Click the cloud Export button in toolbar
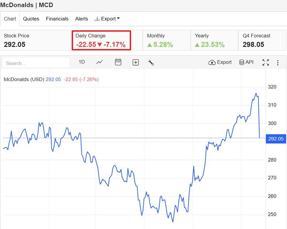Image resolution: width=287 pixels, height=229 pixels. 220,62
